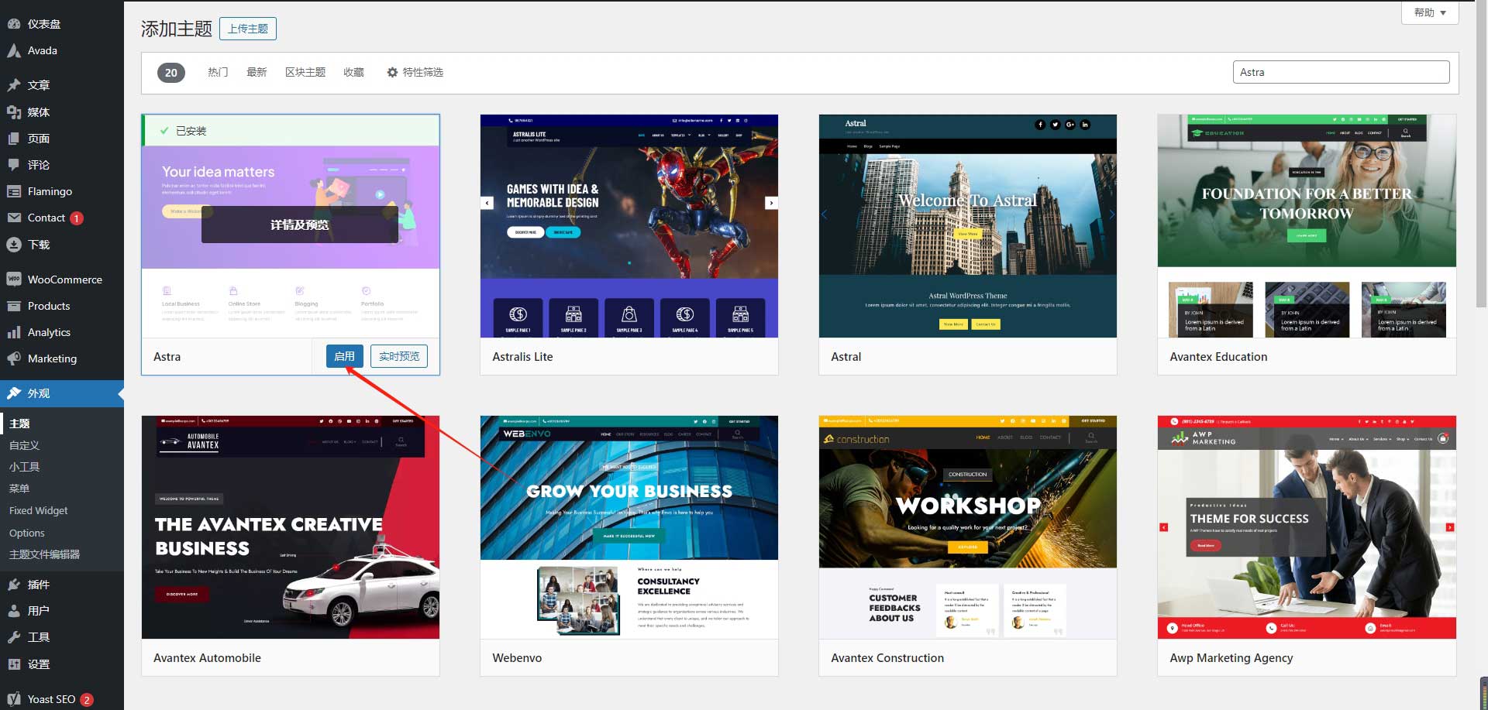The width and height of the screenshot is (1488, 710).
Task: Click 启用 to activate the Astra theme
Action: (344, 356)
